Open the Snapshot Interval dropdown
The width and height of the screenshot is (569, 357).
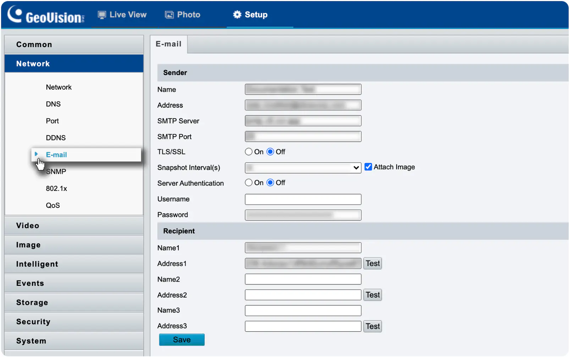[x=303, y=168]
